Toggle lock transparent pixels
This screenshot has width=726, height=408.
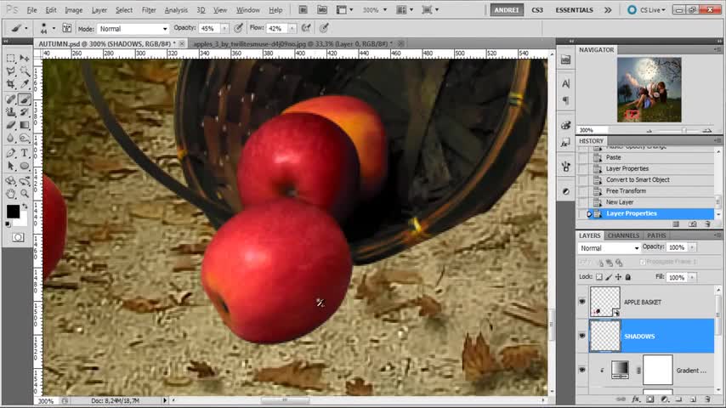pyautogui.click(x=599, y=277)
